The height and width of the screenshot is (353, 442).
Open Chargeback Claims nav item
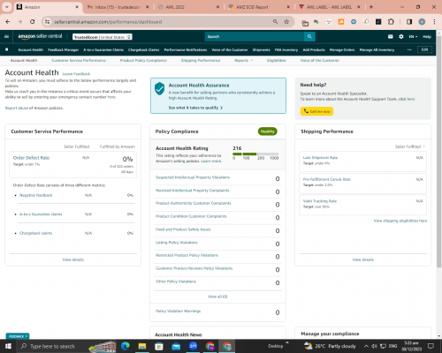pyautogui.click(x=143, y=49)
